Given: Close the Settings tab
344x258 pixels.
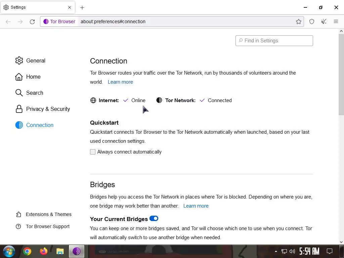Looking at the screenshot, I should coord(70,7).
